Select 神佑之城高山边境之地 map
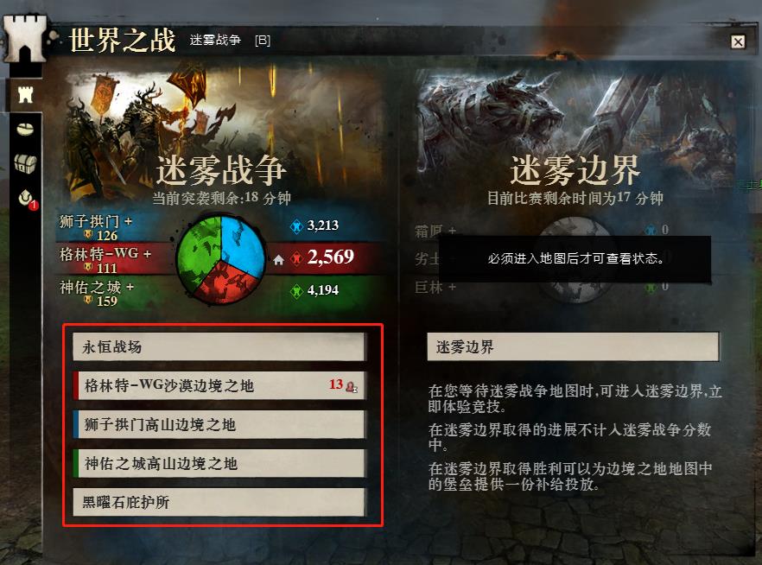The width and height of the screenshot is (762, 565). pyautogui.click(x=219, y=463)
